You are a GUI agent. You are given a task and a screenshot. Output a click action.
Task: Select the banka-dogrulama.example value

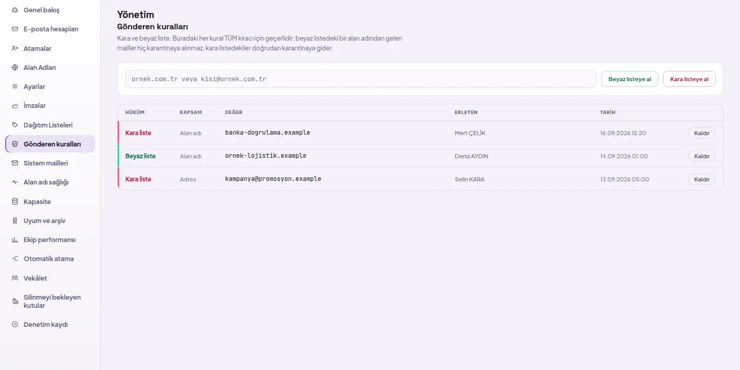(x=268, y=133)
